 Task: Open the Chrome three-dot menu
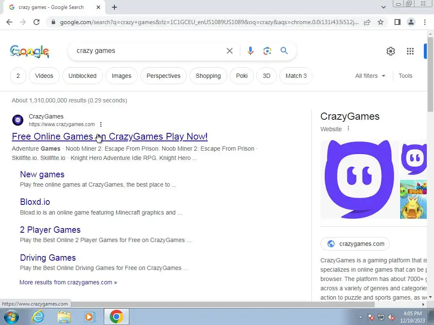point(425,22)
